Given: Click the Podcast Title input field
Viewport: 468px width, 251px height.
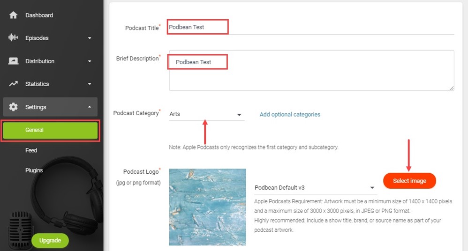Looking at the screenshot, I should [x=311, y=28].
